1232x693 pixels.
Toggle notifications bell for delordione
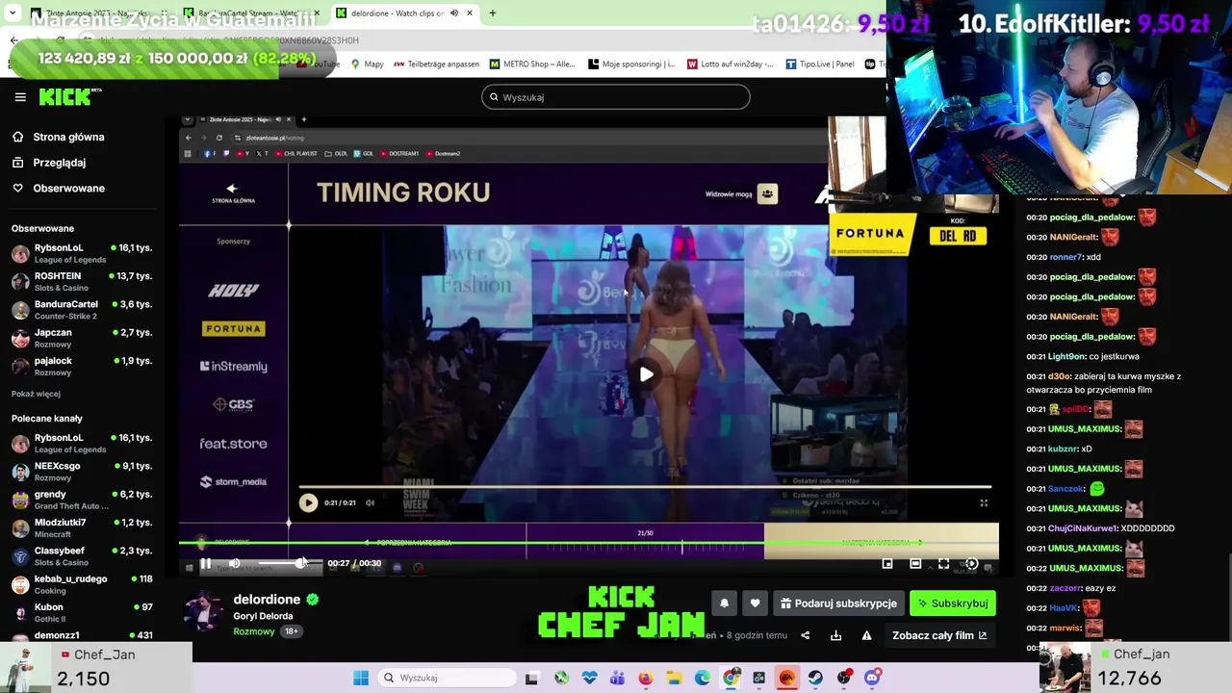click(x=724, y=603)
